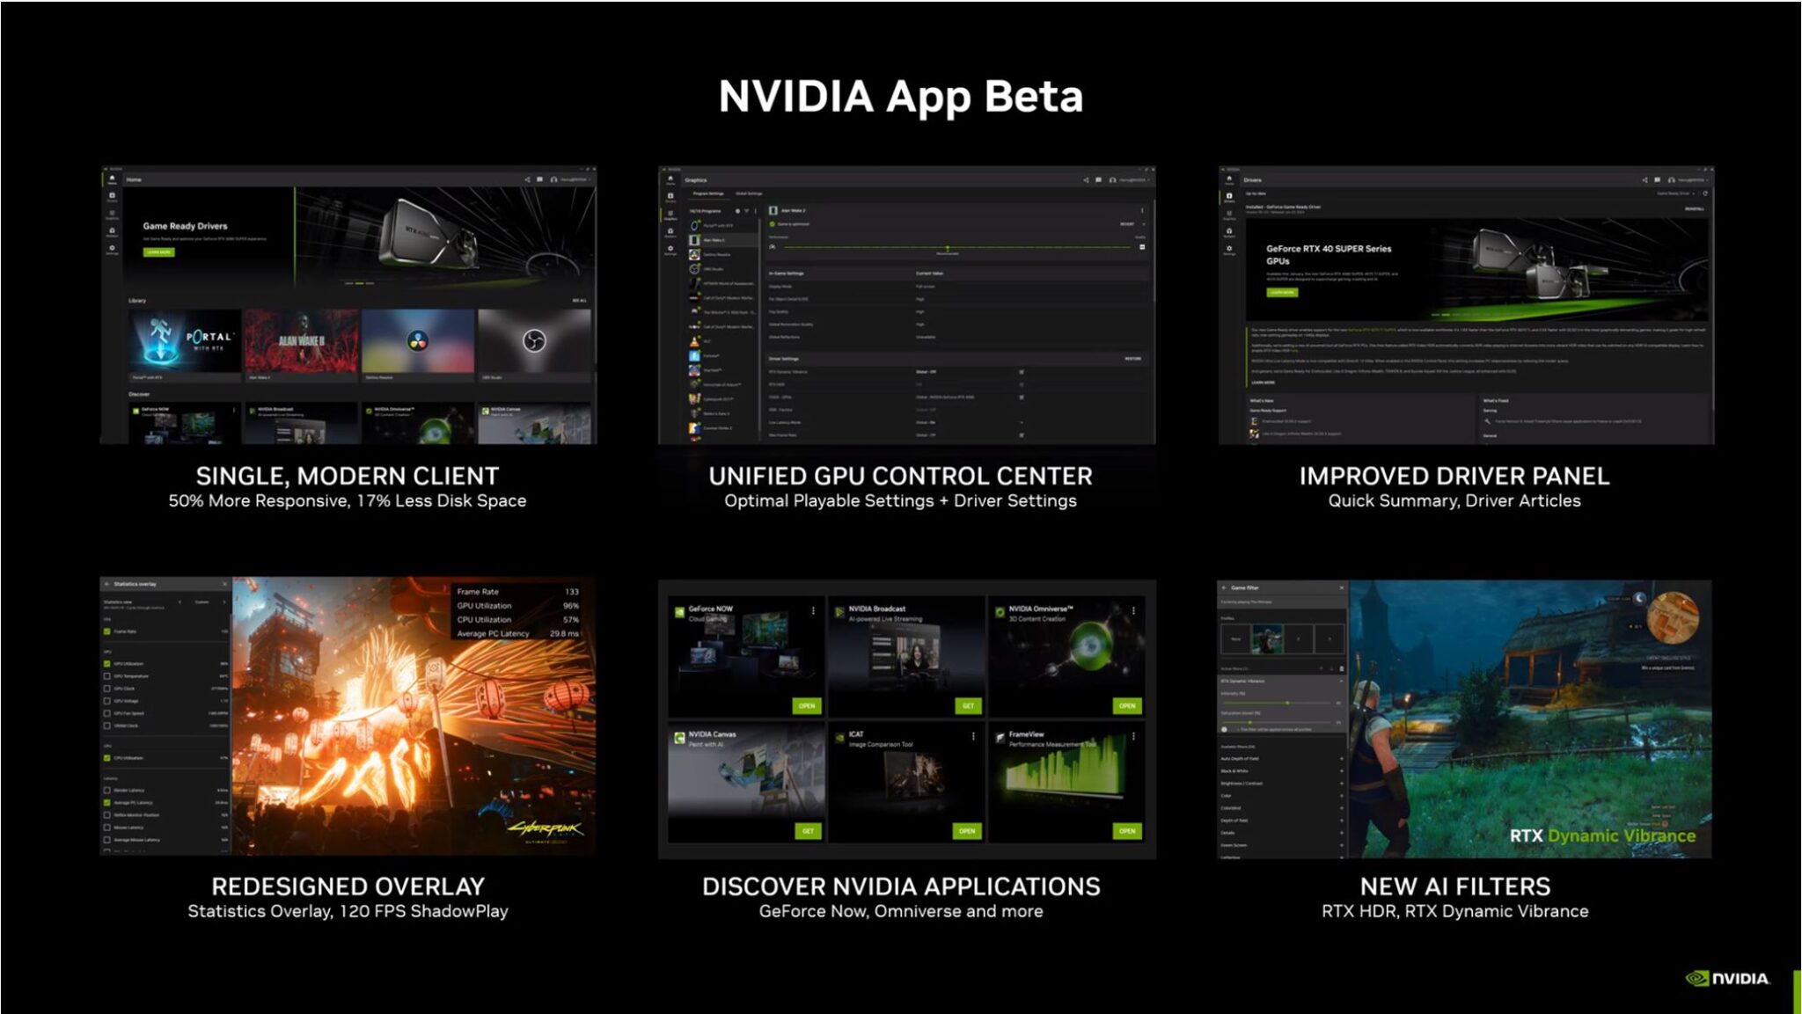The height and width of the screenshot is (1014, 1802).
Task: Open the Program Settings tab
Action: (x=708, y=193)
